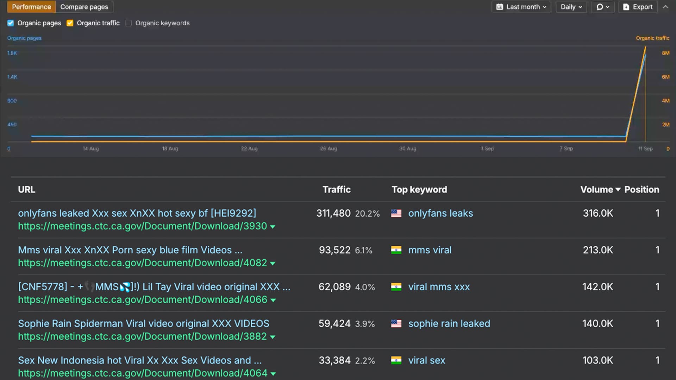The image size is (676, 380).
Task: Uncheck the Organic pages checkbox
Action: click(10, 23)
